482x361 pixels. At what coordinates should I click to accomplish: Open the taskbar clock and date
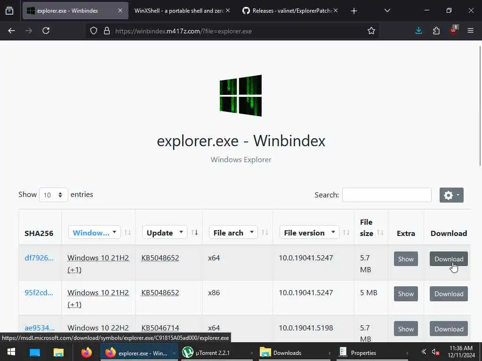[x=461, y=352]
